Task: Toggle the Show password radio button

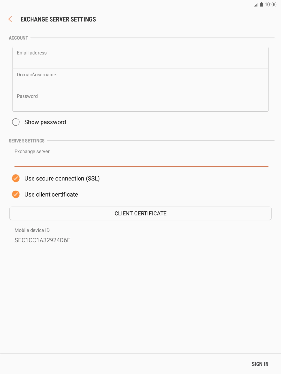Action: (x=15, y=122)
